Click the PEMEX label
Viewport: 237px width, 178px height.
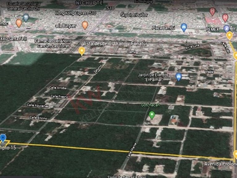pyautogui.click(x=212, y=29)
